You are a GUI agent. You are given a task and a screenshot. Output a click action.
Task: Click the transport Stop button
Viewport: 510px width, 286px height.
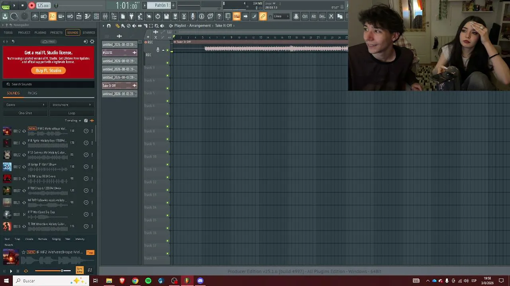(23, 6)
